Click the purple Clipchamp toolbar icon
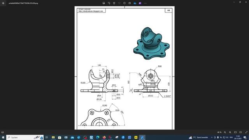Screen dimensions: 249x140 pos(140,3)
